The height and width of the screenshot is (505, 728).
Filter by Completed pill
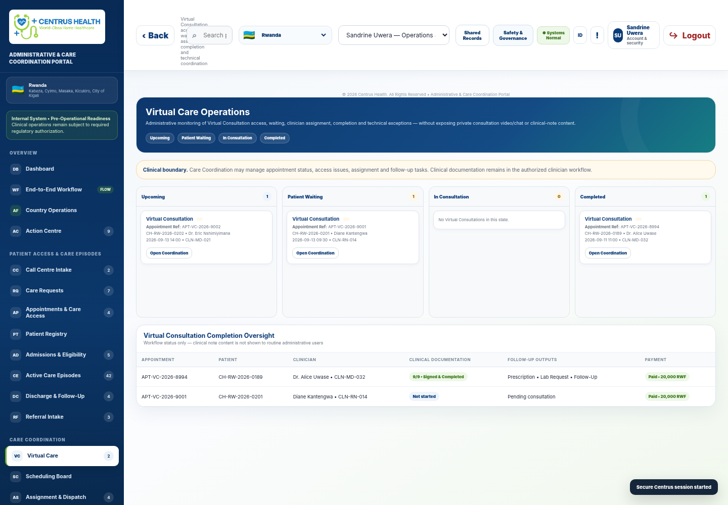click(275, 138)
